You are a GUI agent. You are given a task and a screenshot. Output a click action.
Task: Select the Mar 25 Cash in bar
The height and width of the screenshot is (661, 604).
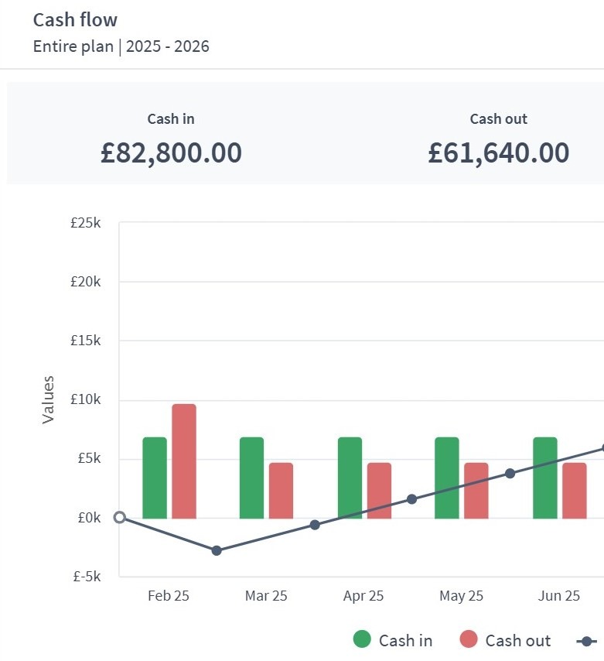tap(251, 478)
